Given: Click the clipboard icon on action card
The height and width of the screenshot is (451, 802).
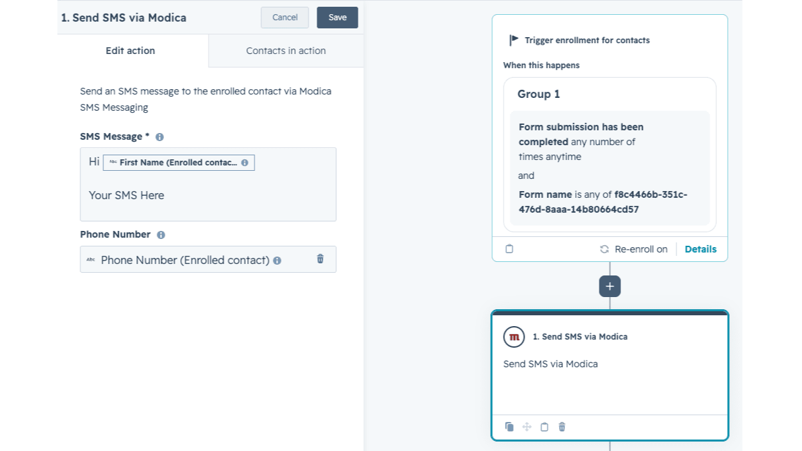Looking at the screenshot, I should [x=544, y=427].
